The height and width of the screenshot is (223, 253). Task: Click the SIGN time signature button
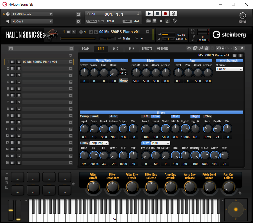click(x=127, y=21)
